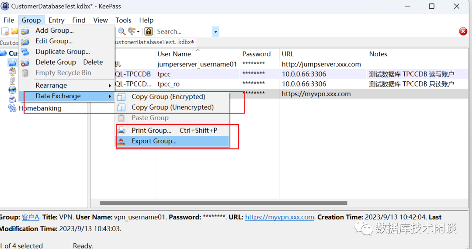Choose Duplicate Group... menu entry
Image resolution: width=472 pixels, height=249 pixels.
67,52
